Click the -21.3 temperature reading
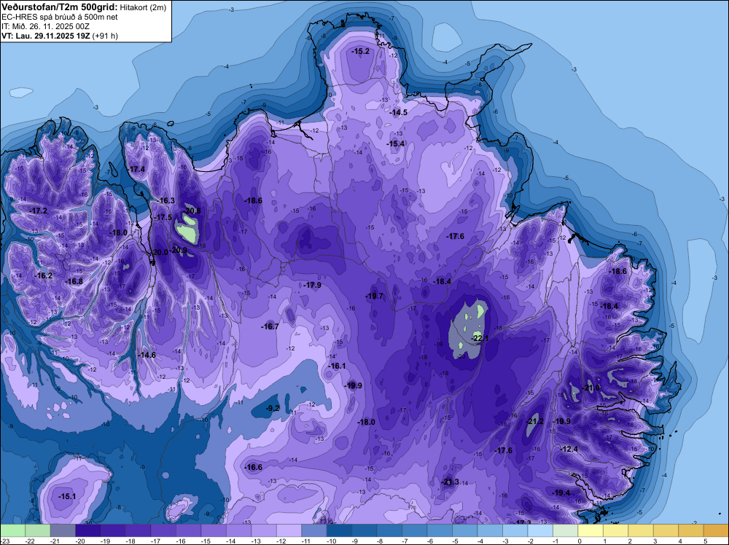 451,482
